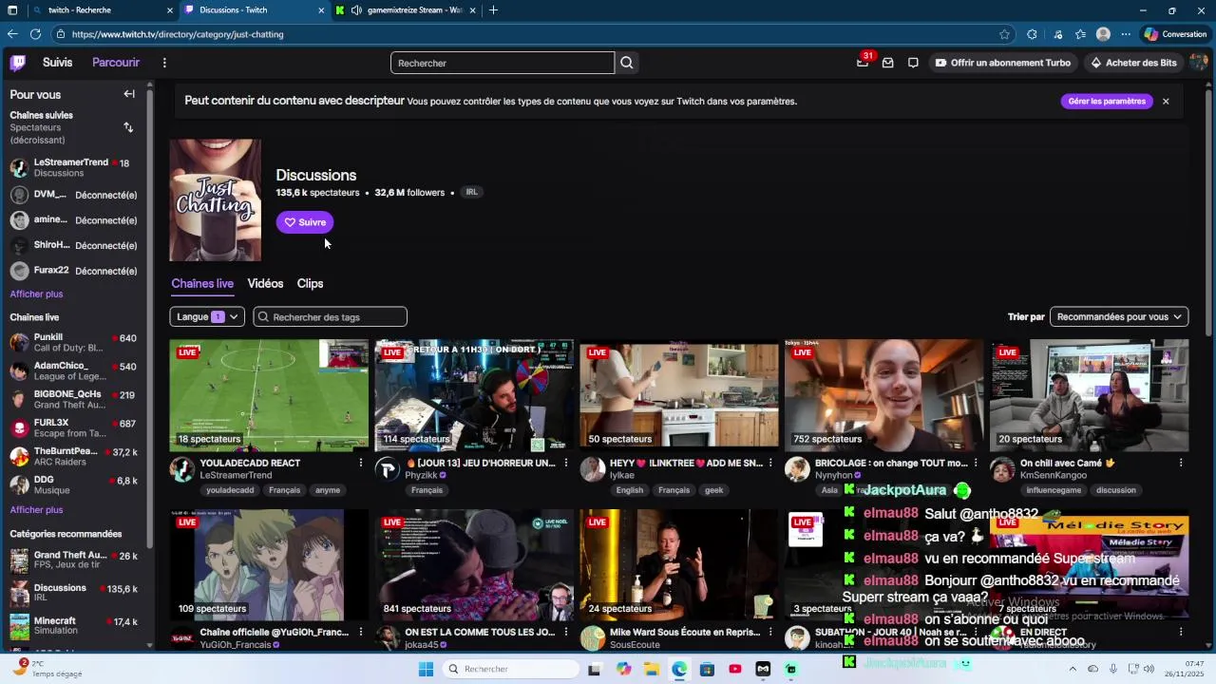The width and height of the screenshot is (1216, 684).
Task: Open the Twitch whispers chat bubble icon
Action: [913, 63]
